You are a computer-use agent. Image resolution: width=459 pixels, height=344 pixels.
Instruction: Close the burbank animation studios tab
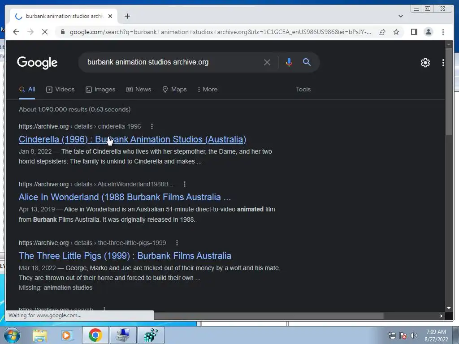pos(110,16)
